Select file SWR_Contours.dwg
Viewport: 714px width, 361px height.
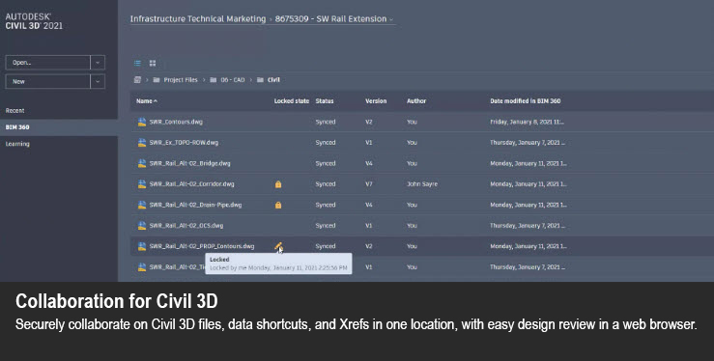point(176,122)
